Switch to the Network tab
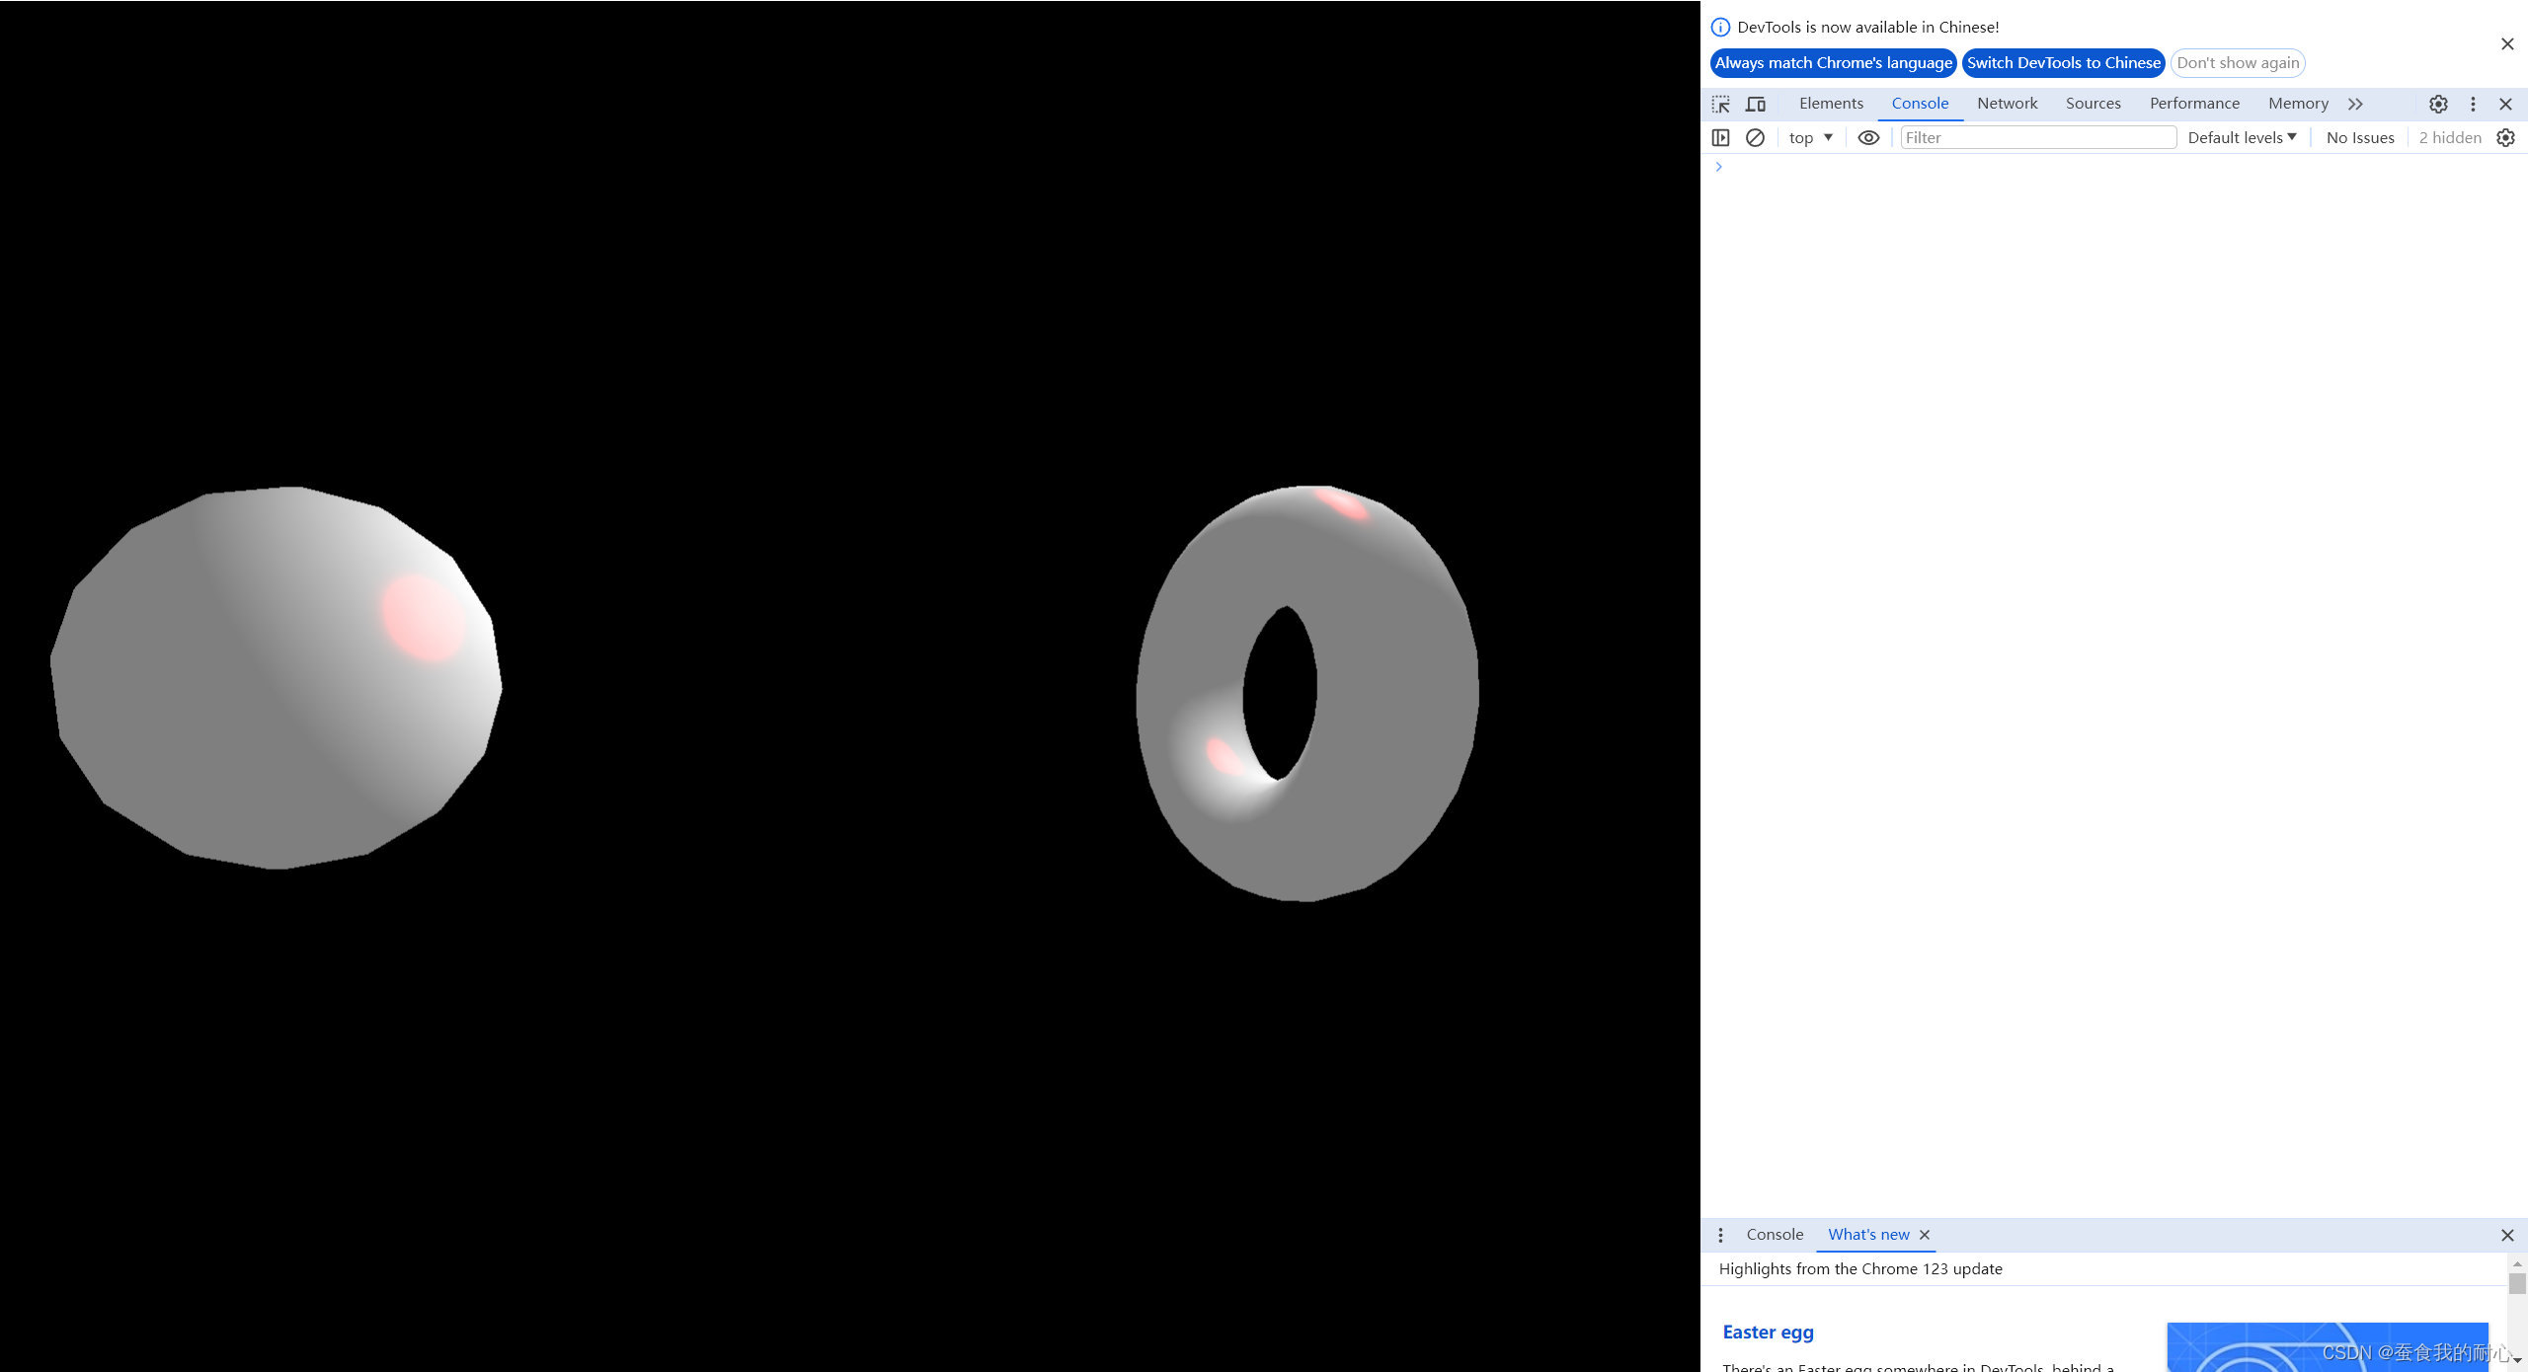The width and height of the screenshot is (2528, 1372). (x=2007, y=104)
